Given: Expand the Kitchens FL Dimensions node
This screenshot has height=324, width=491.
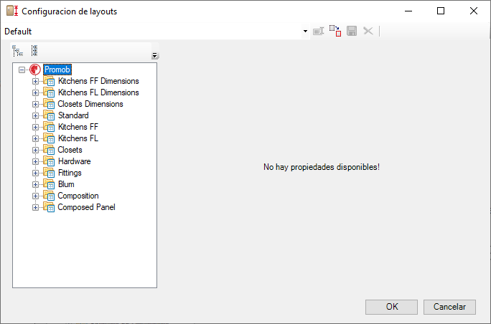Looking at the screenshot, I should pos(35,93).
